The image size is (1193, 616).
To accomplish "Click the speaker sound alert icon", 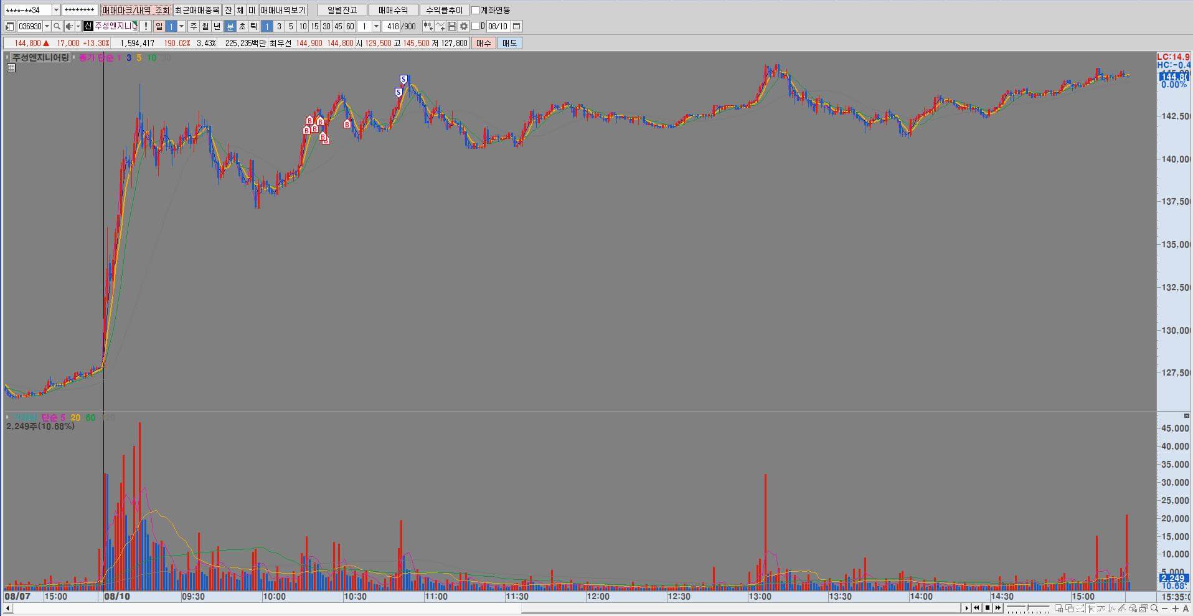I will (69, 26).
